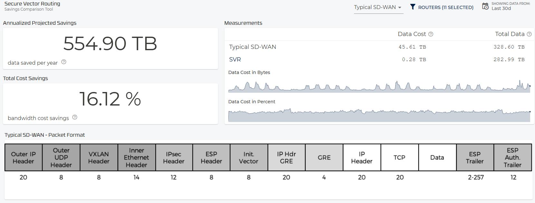535x203 pixels.
Task: Select the Outer IP Header packet block
Action: click(x=24, y=158)
